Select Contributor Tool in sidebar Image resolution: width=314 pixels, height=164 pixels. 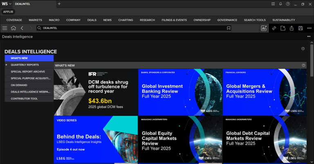tap(29, 98)
